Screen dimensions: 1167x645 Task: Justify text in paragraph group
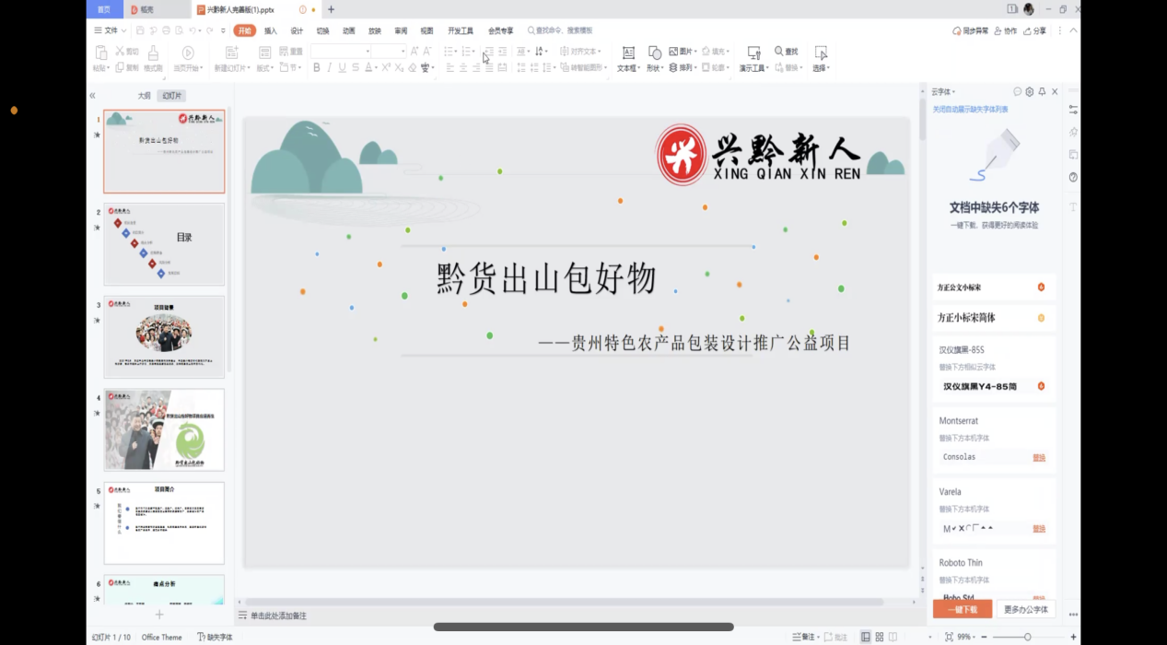coord(489,67)
